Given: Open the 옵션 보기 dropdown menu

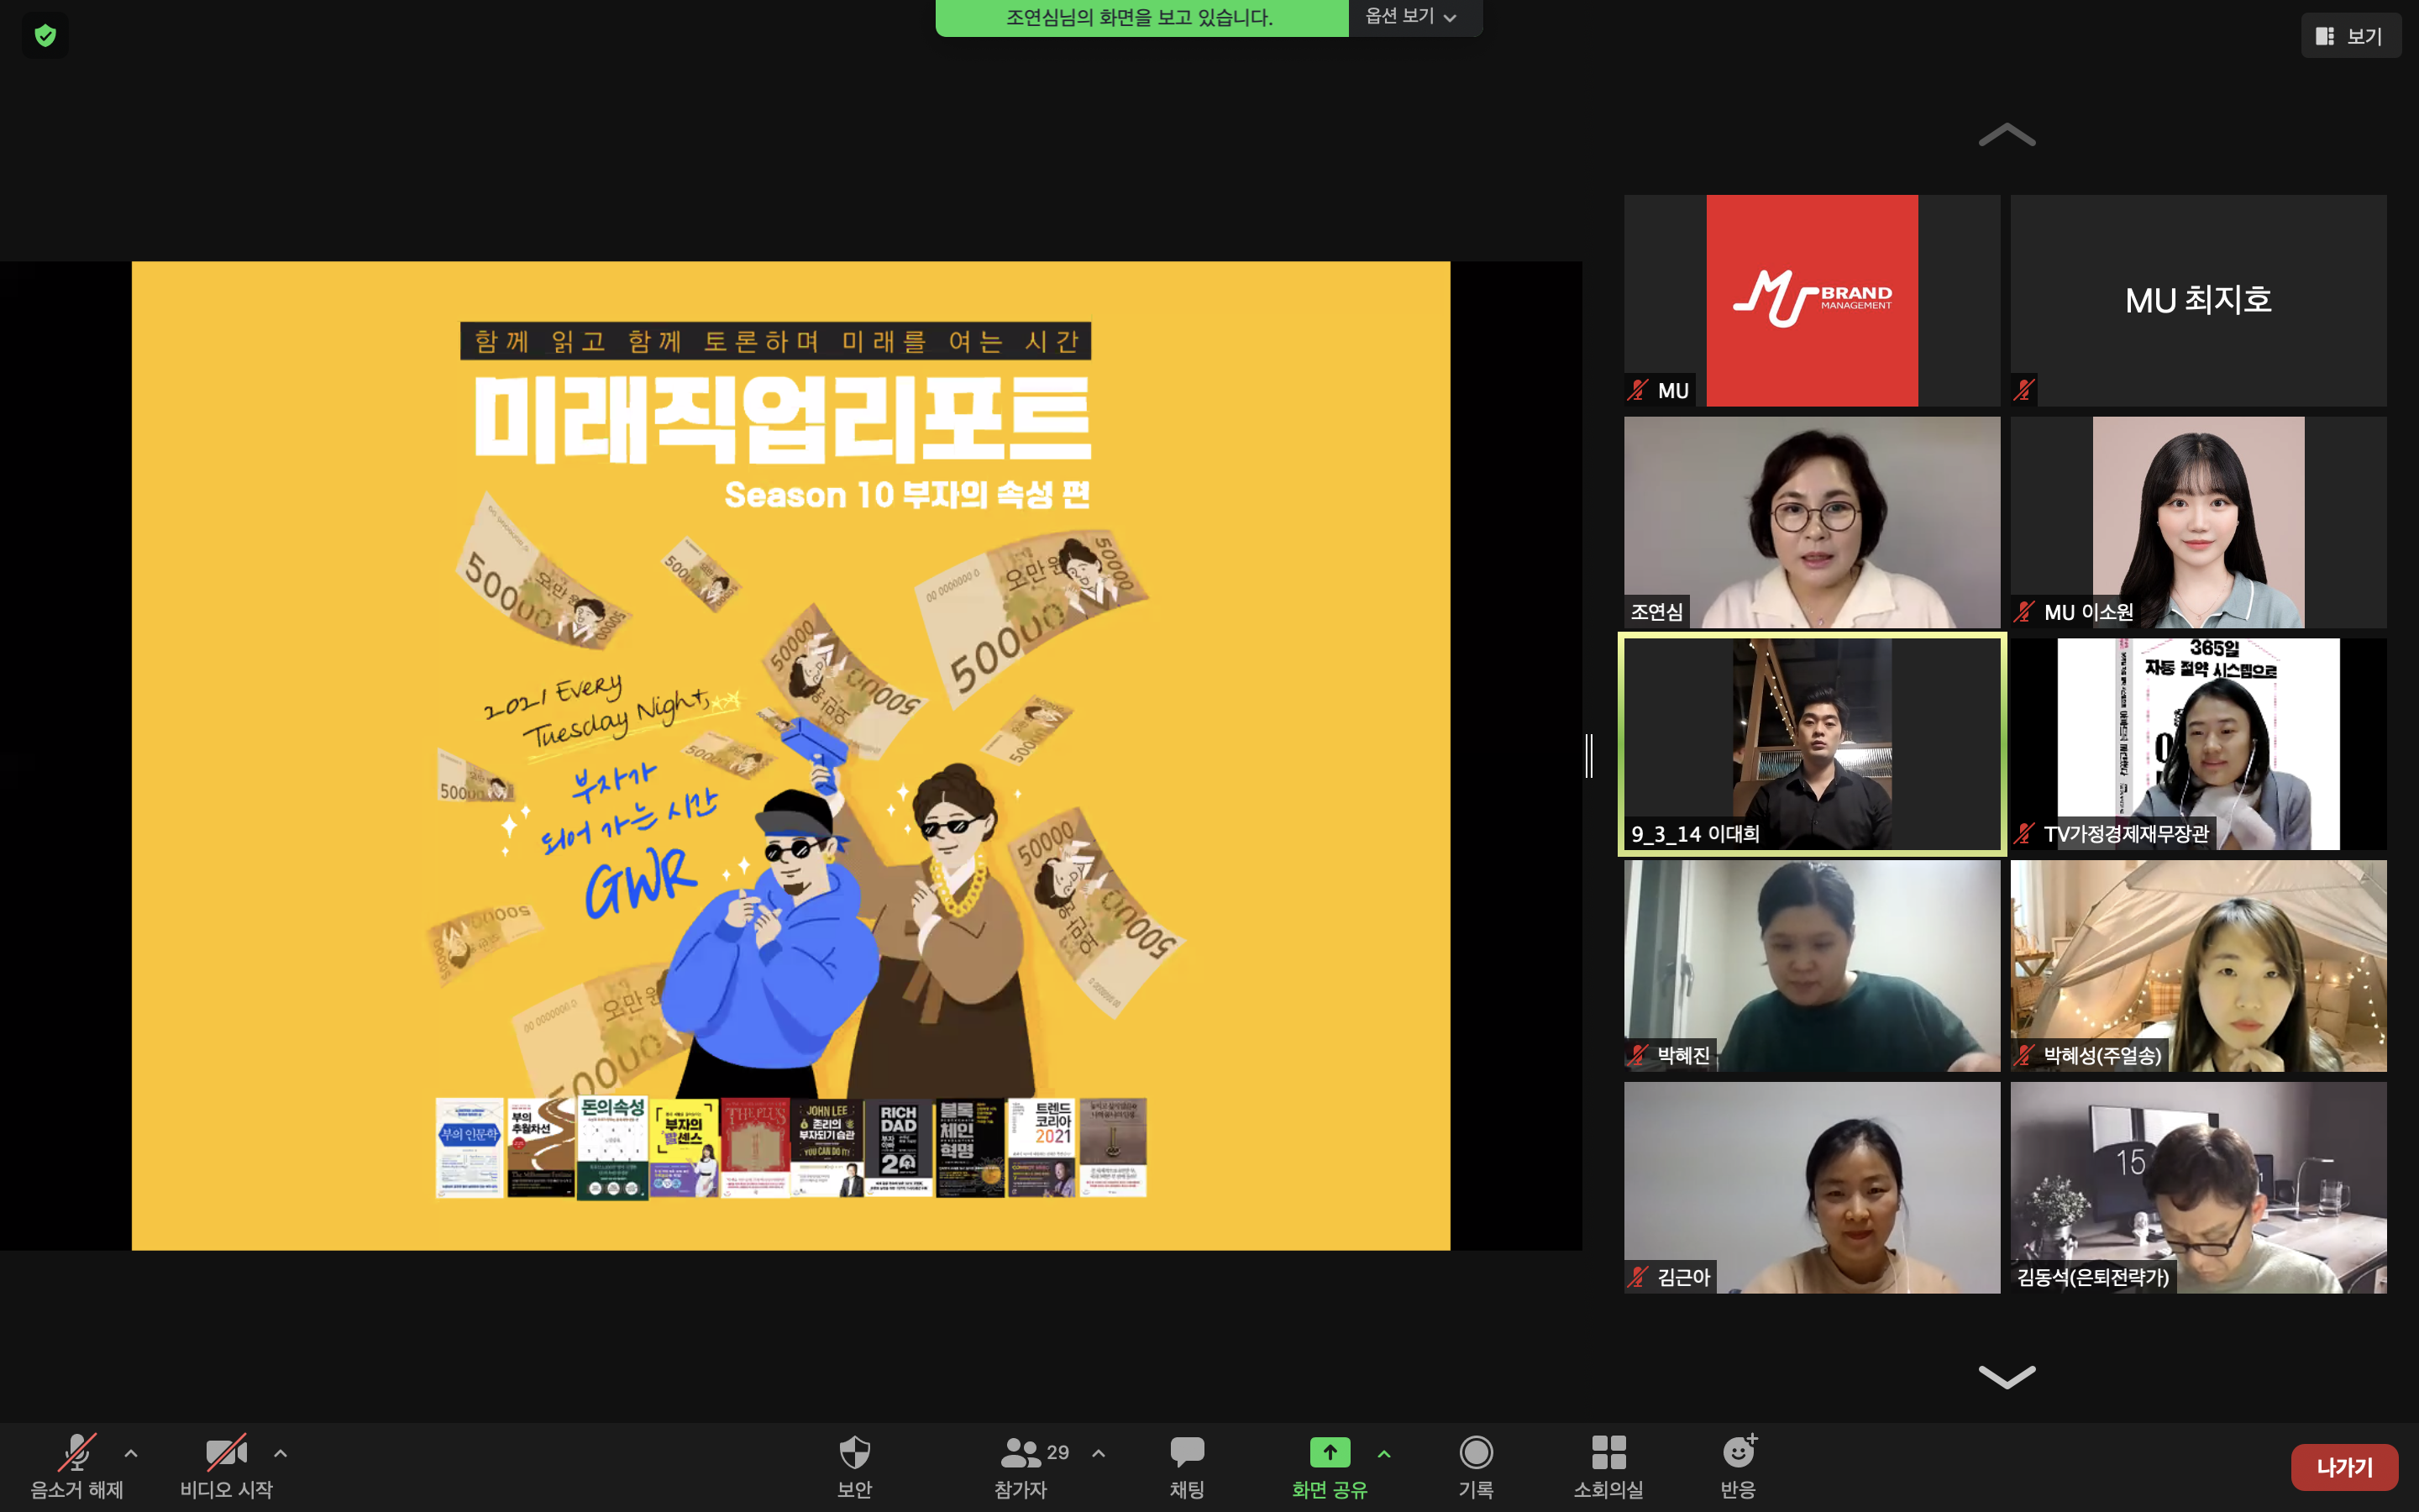Looking at the screenshot, I should tap(1410, 17).
